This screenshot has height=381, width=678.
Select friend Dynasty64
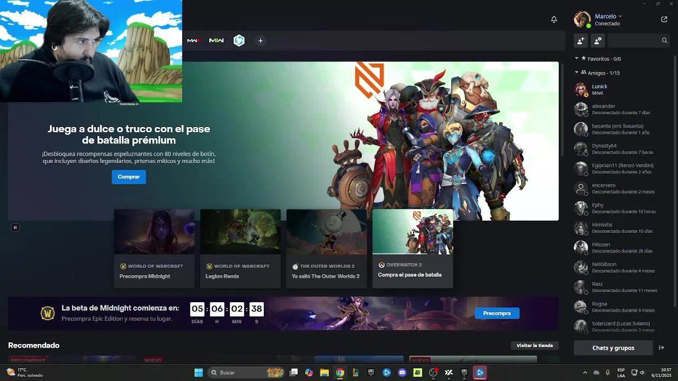click(623, 149)
